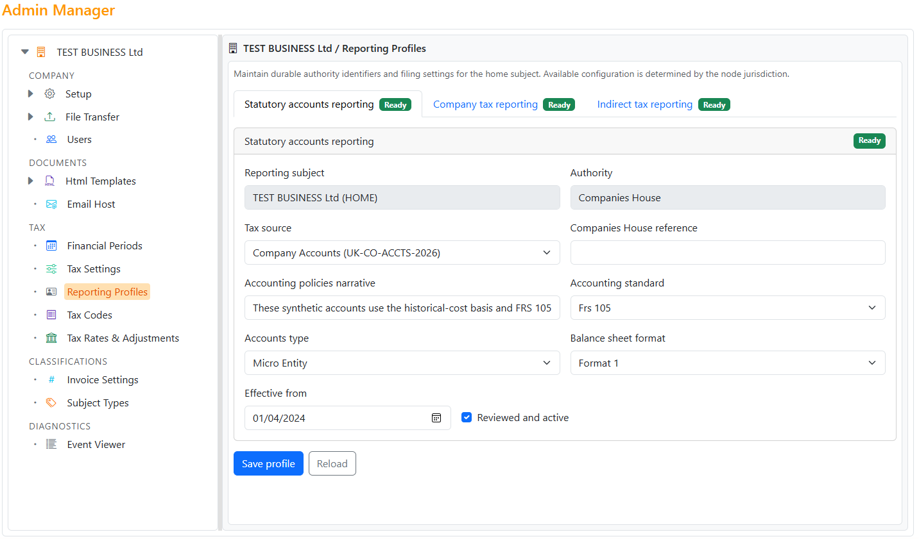The image size is (919, 539).
Task: Click the Save profile button
Action: tap(268, 463)
